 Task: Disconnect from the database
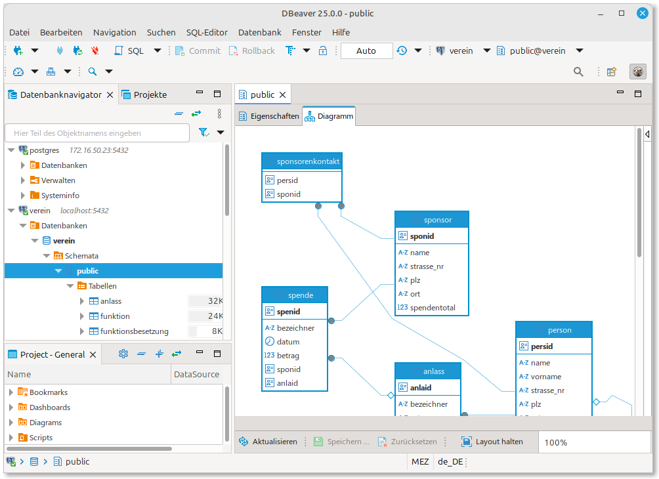point(95,51)
